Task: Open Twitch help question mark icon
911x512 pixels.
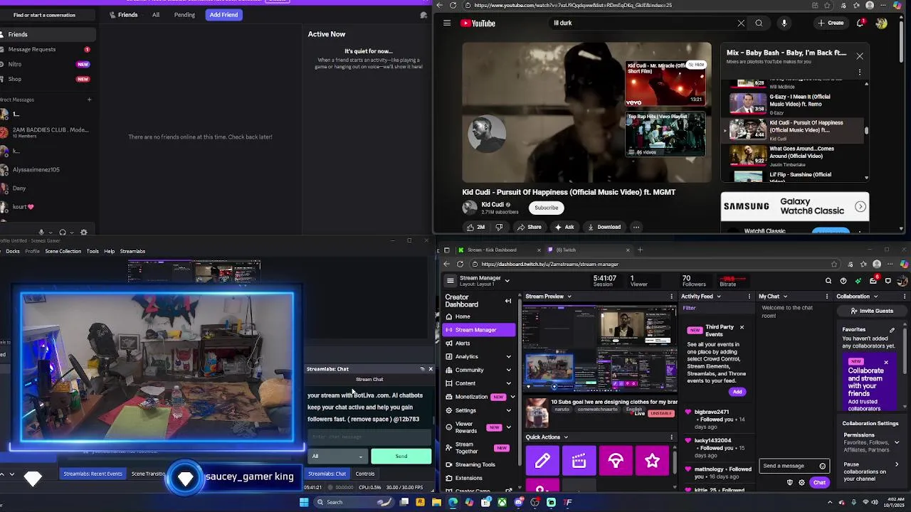Action: tap(843, 281)
